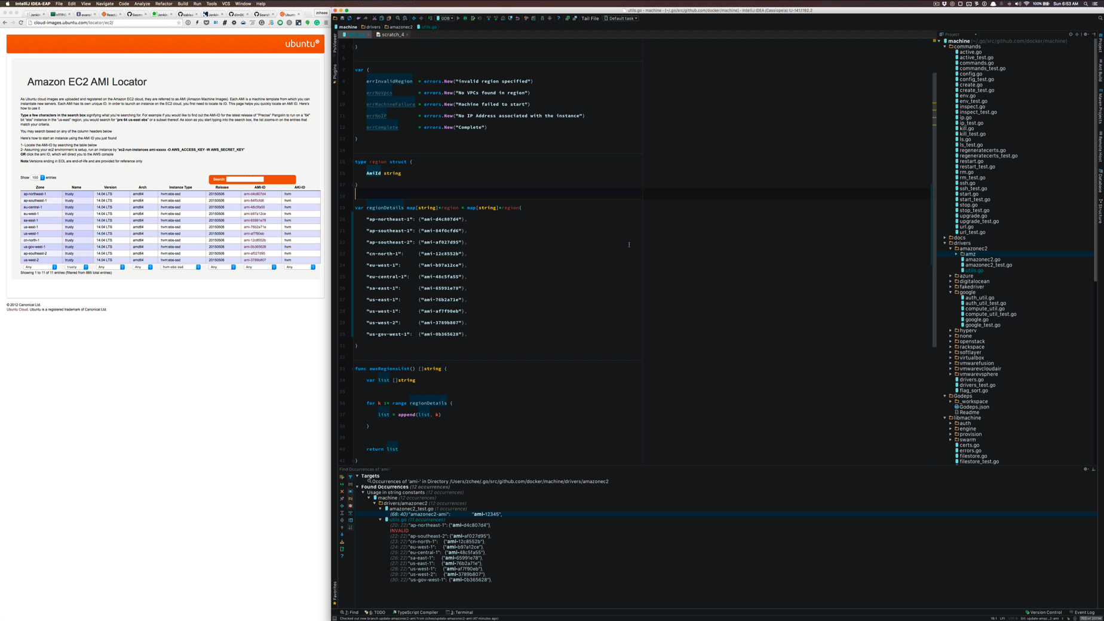
Task: Click the Find panel settings gear icon
Action: coord(1085,469)
